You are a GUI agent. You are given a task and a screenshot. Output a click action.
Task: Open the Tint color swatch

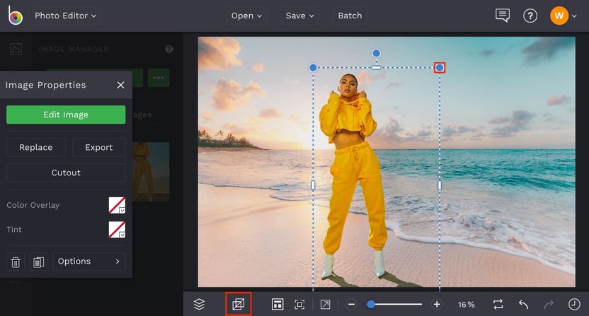pos(117,229)
